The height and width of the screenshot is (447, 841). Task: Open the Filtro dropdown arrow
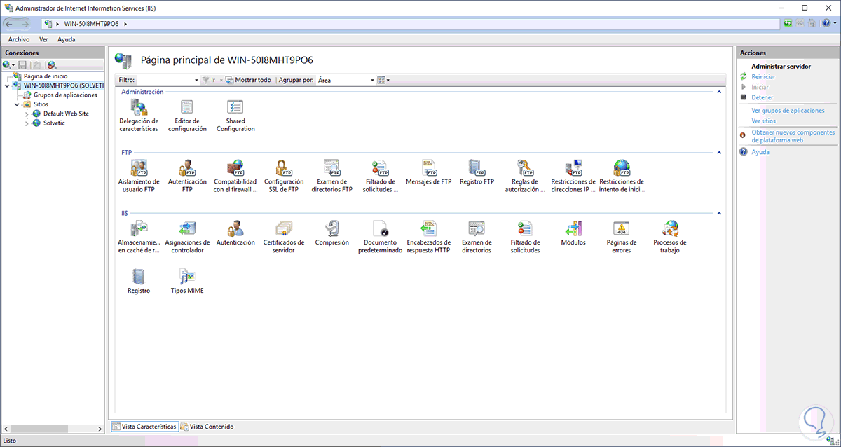[196, 81]
